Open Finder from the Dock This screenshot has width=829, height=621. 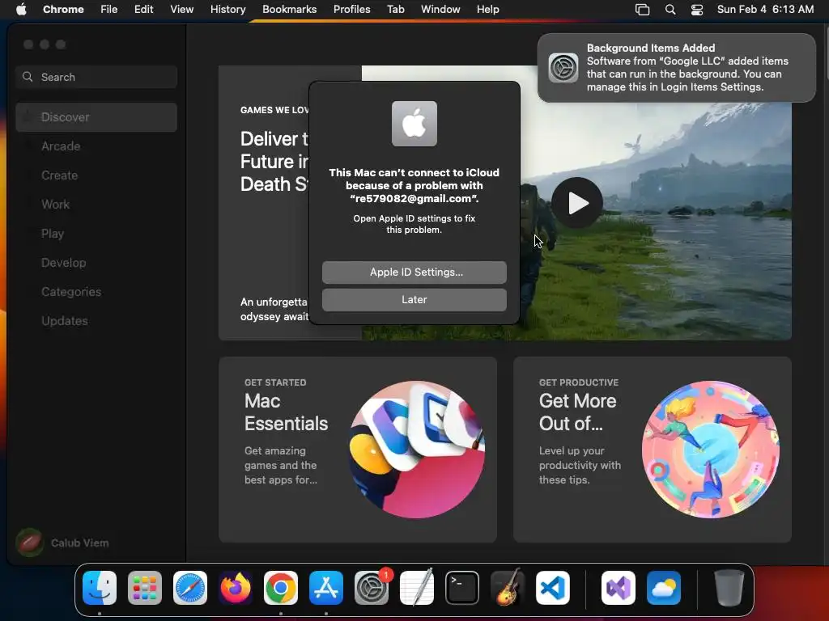100,588
